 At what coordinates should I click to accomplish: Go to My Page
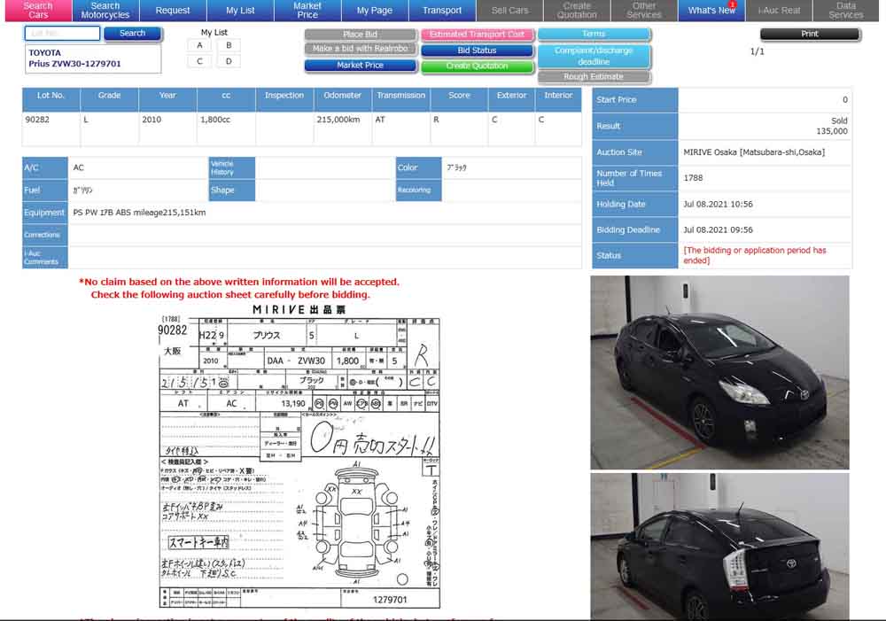(375, 10)
